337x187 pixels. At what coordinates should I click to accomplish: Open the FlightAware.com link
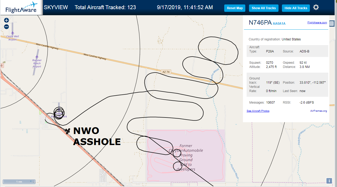click(317, 23)
